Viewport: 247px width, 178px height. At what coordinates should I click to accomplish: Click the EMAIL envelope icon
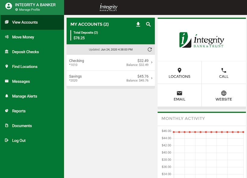click(179, 93)
